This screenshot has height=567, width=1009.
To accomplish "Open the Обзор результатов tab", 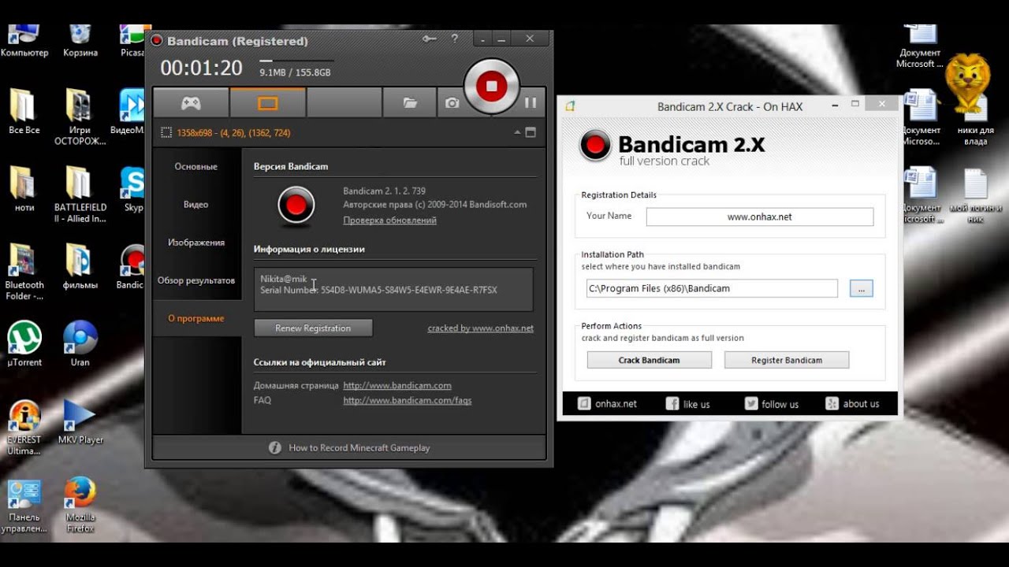I will pos(196,280).
